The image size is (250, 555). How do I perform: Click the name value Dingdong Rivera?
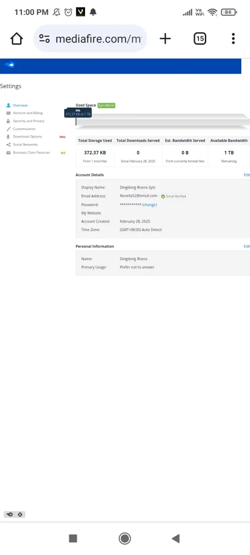tap(133, 259)
